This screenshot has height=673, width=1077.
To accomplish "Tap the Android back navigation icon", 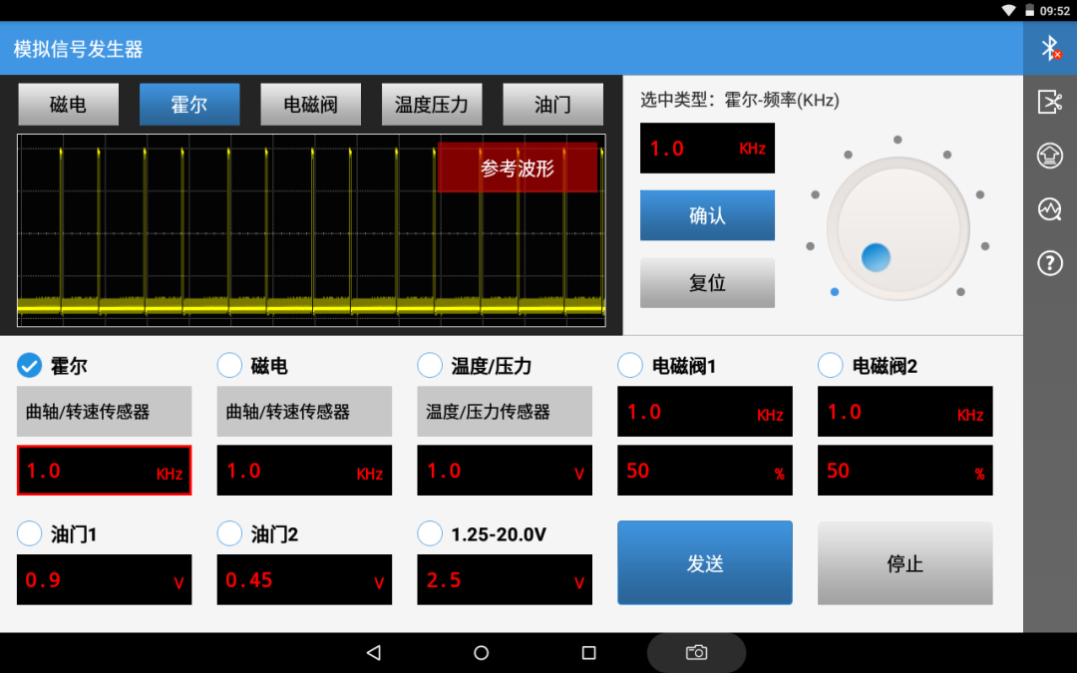I will 374,652.
